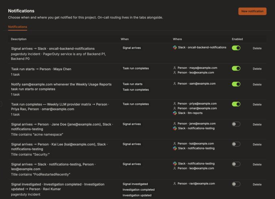Disable the oncall-backend-notifications Slack notification toggle
Screen dimensions: 275x199
coord(236,48)
